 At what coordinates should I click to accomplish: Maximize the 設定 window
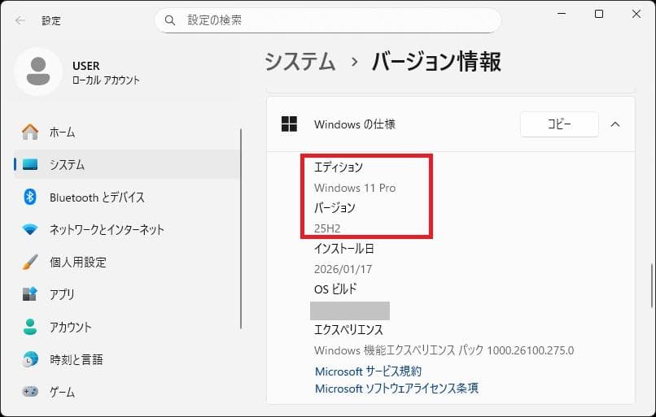click(x=599, y=14)
